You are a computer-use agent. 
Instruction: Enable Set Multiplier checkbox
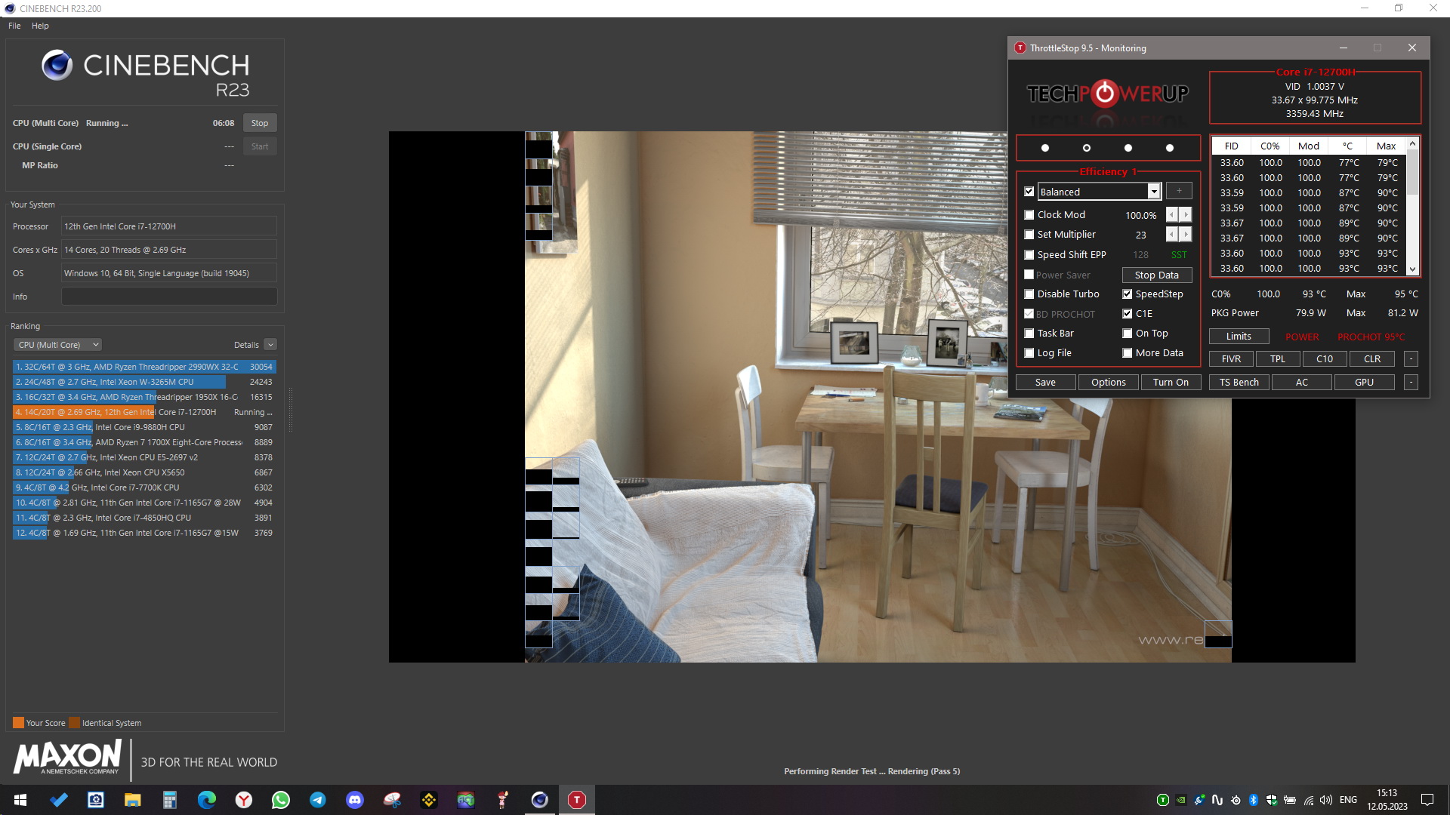pos(1029,235)
